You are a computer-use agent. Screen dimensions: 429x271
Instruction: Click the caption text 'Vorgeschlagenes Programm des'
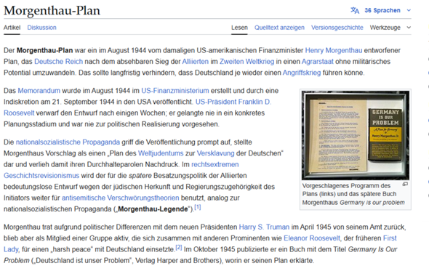point(346,186)
